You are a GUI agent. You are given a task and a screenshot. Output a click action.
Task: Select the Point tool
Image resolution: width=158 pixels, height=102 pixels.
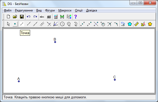[15, 24]
